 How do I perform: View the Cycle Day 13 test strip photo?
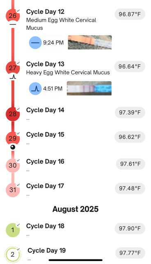tap(89, 88)
